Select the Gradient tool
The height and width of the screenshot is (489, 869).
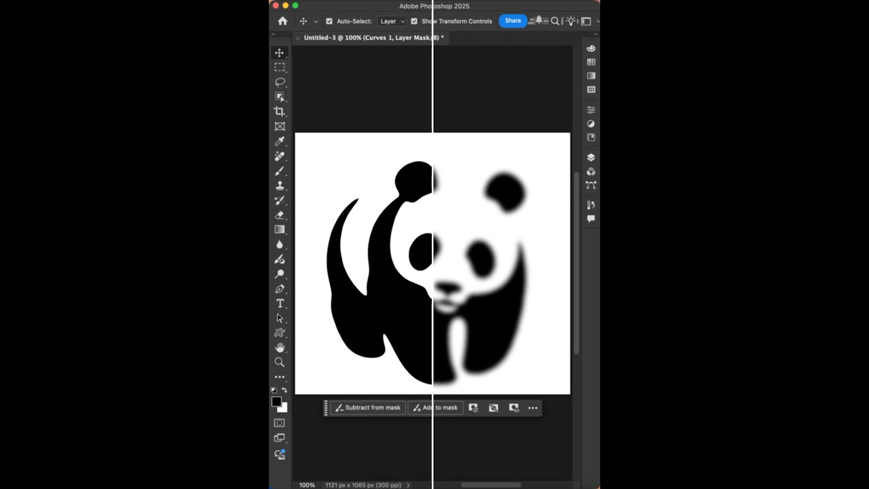(279, 230)
